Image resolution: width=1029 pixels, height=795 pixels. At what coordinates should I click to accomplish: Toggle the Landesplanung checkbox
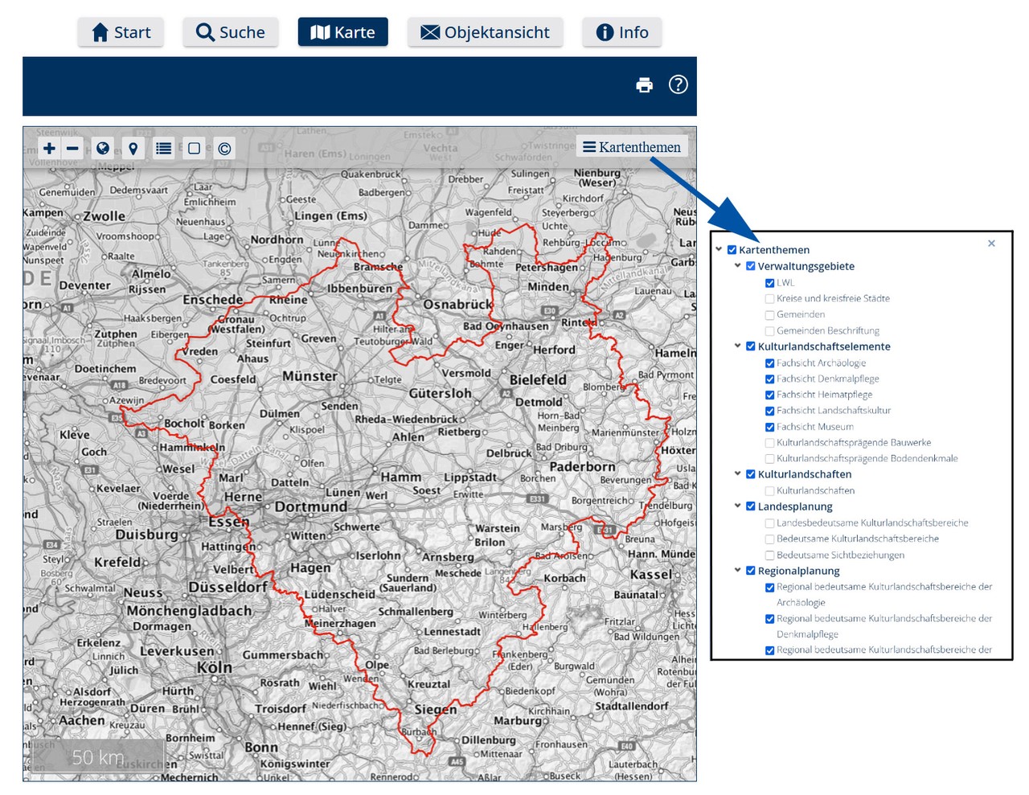coord(751,506)
